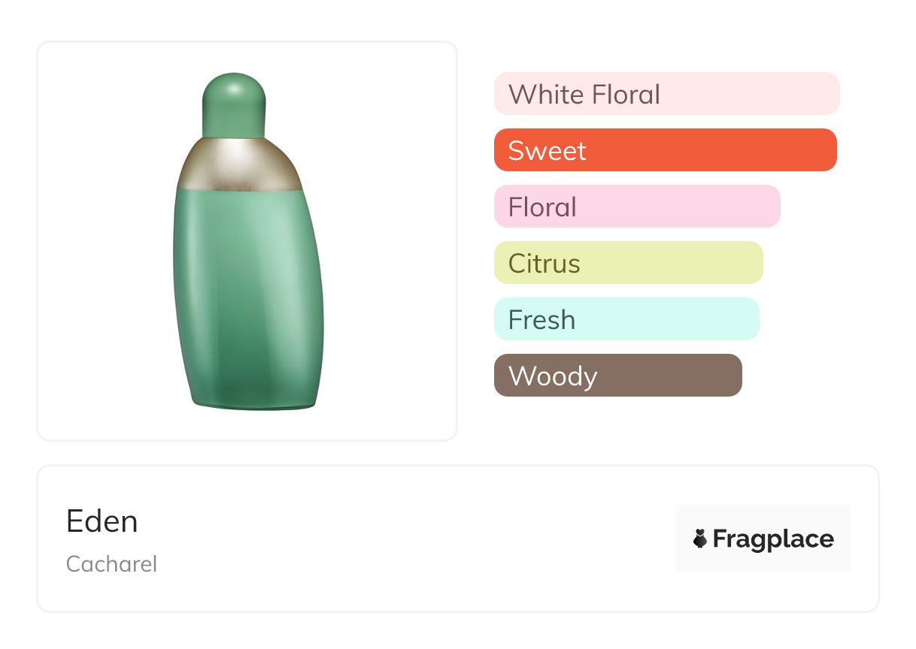Select the yellow-green Citrus accord bar
Image resolution: width=916 pixels, height=649 pixels.
pyautogui.click(x=629, y=263)
